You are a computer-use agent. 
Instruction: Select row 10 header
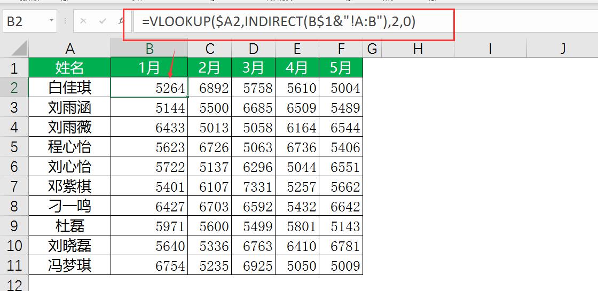click(14, 246)
